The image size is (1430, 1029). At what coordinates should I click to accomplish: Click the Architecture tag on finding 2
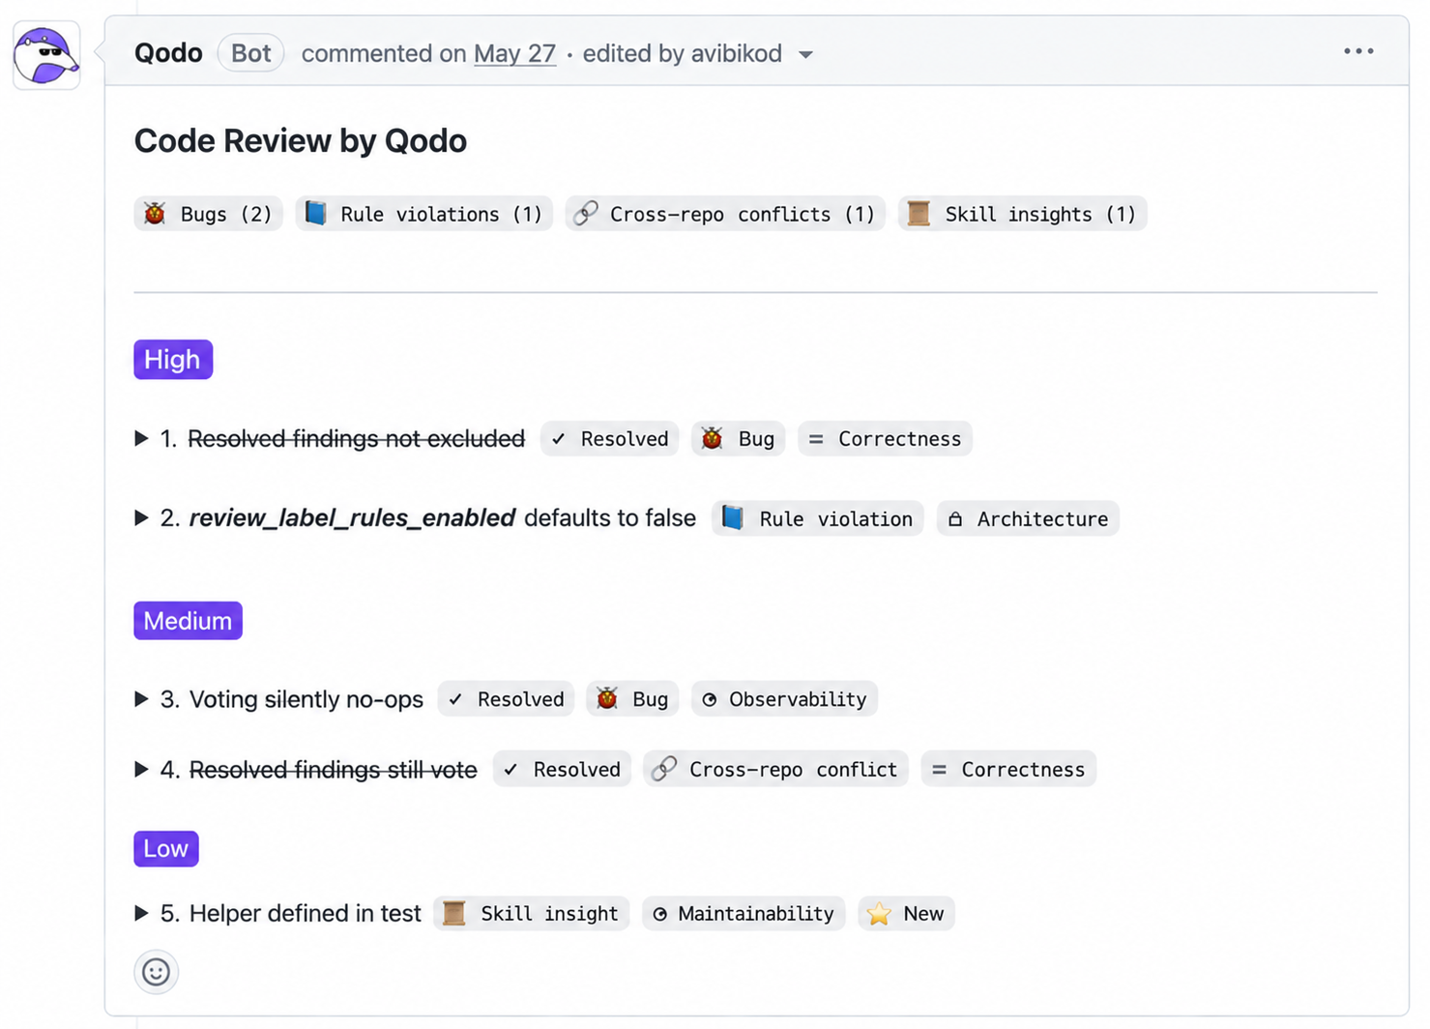(x=1028, y=518)
